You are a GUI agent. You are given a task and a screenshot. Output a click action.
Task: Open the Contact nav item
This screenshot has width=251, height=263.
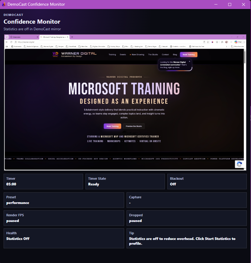(x=165, y=55)
